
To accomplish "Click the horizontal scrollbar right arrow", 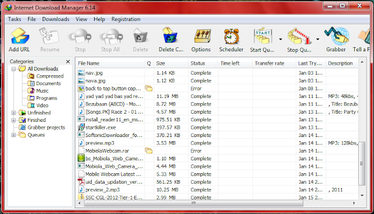I will tap(354, 204).
